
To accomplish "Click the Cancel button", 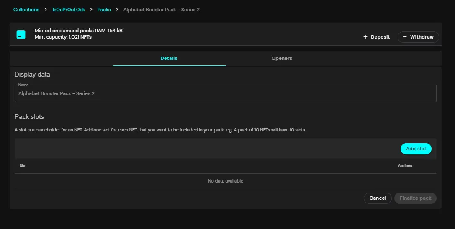I will 378,198.
